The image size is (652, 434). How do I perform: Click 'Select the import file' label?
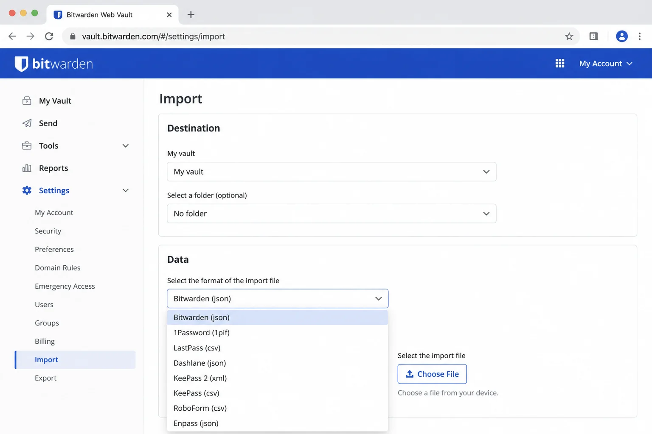[432, 356]
